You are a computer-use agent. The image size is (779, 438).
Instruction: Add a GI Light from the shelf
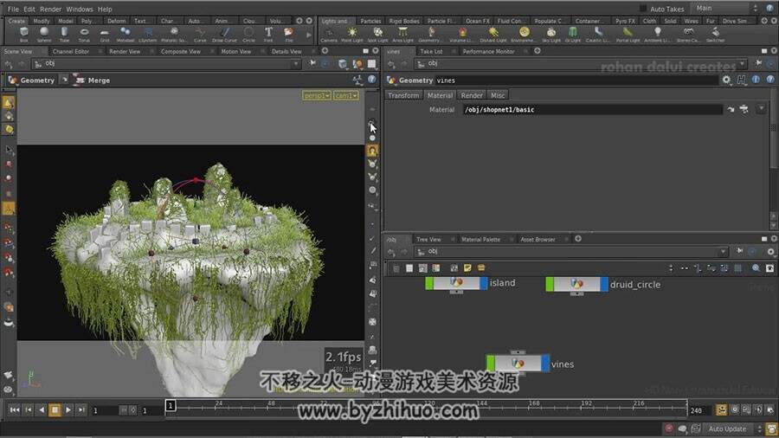(573, 35)
